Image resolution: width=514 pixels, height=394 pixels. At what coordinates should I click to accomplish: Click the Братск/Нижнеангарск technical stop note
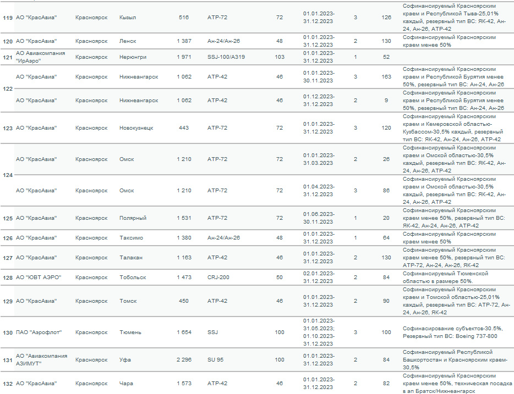pos(457,384)
